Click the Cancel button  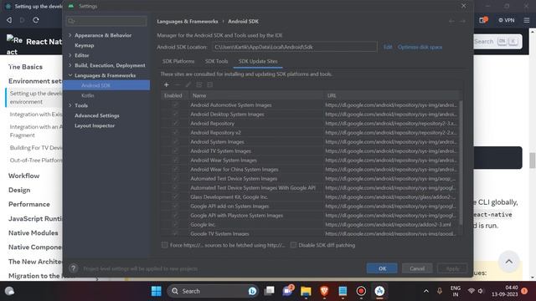pyautogui.click(x=417, y=268)
